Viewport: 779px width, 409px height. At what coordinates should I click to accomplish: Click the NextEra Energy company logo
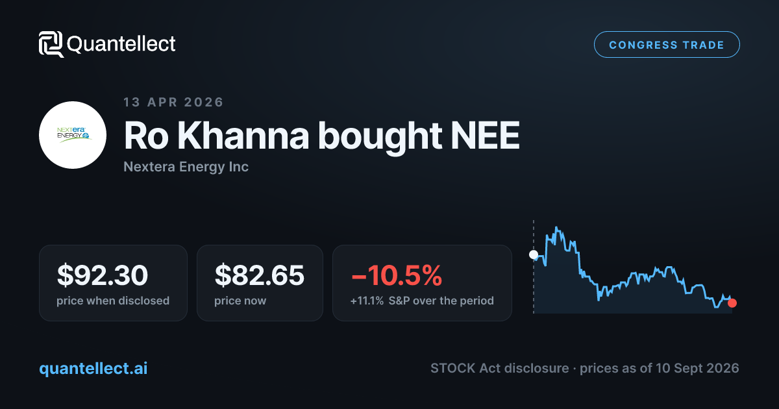tap(73, 135)
